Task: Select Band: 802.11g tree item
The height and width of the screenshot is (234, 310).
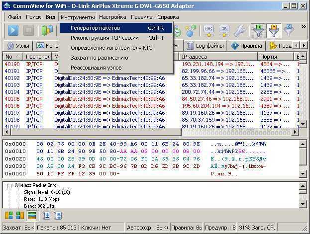Action: pos(39,206)
